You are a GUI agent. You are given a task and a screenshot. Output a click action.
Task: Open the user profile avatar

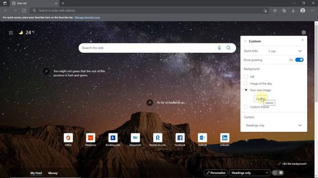pyautogui.click(x=303, y=10)
